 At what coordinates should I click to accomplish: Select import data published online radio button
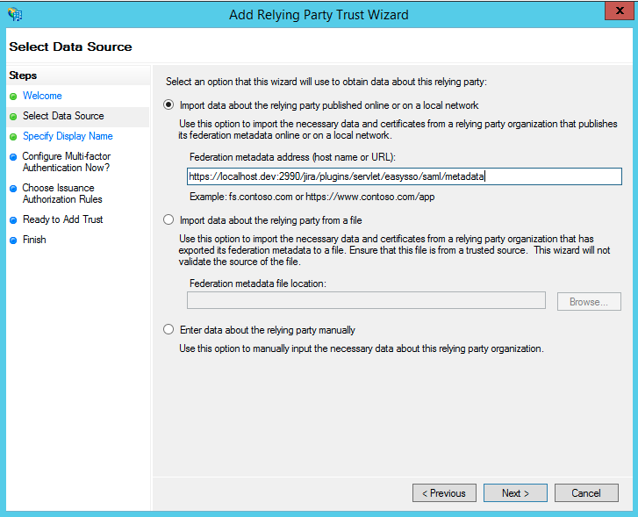point(168,105)
